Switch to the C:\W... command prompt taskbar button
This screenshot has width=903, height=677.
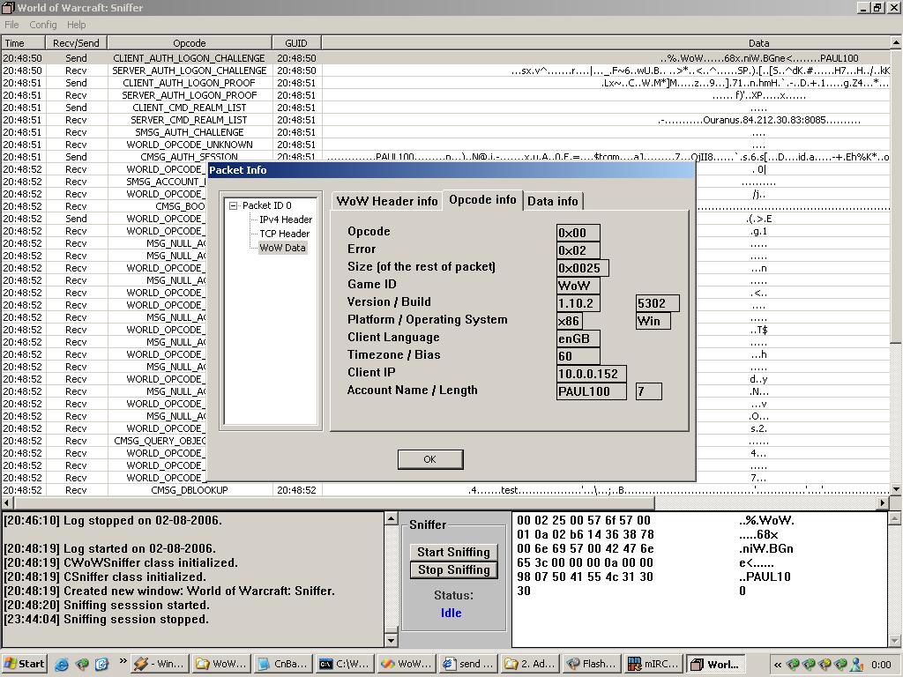pos(344,664)
